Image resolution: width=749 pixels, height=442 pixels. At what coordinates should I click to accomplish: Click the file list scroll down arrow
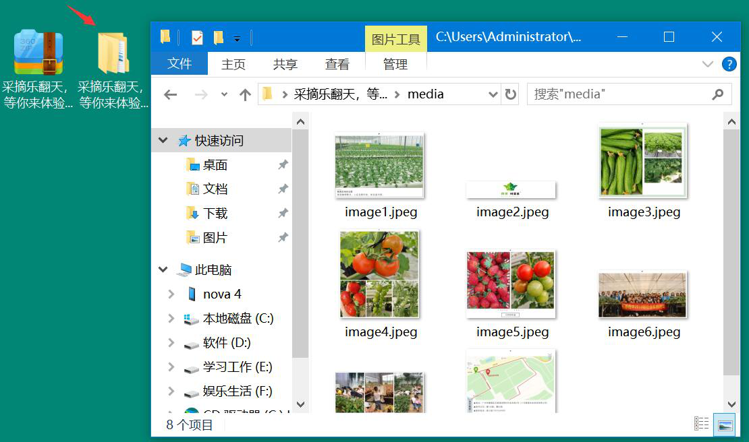731,404
